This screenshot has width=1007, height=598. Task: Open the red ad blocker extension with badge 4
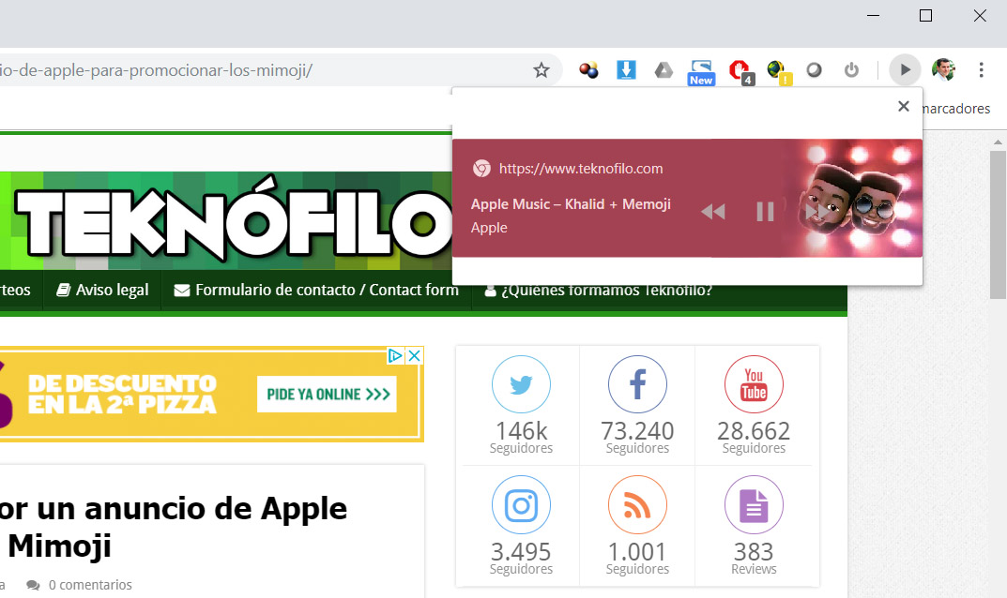(740, 72)
